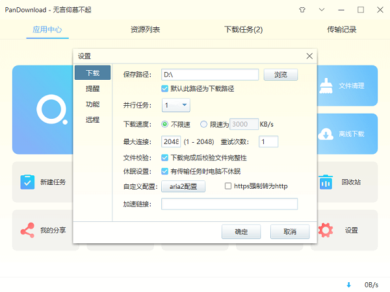390x292 pixels.
Task: Toggle 默认此路径为下载路径 checkbox
Action: click(x=164, y=89)
